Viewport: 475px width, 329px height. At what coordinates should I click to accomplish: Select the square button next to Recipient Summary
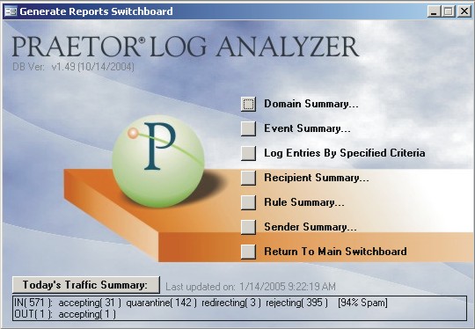[x=248, y=178]
